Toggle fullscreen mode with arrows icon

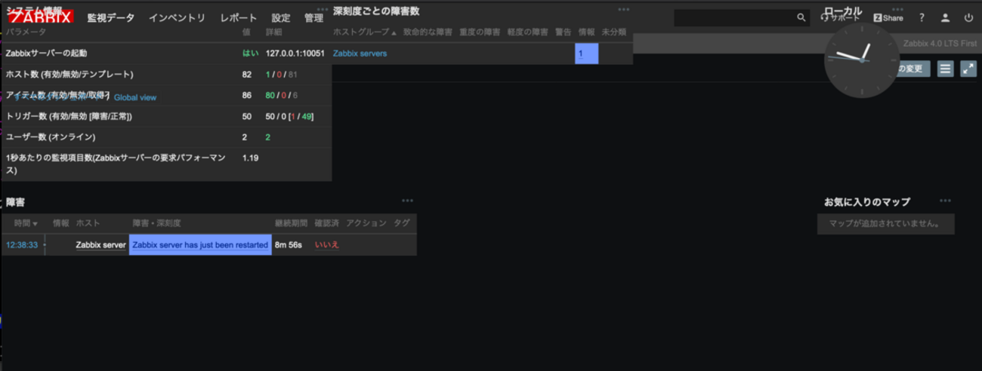[968, 69]
